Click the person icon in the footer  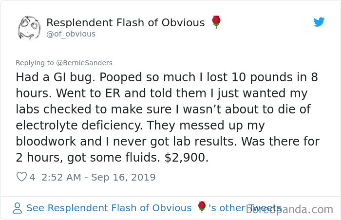pyautogui.click(x=18, y=208)
